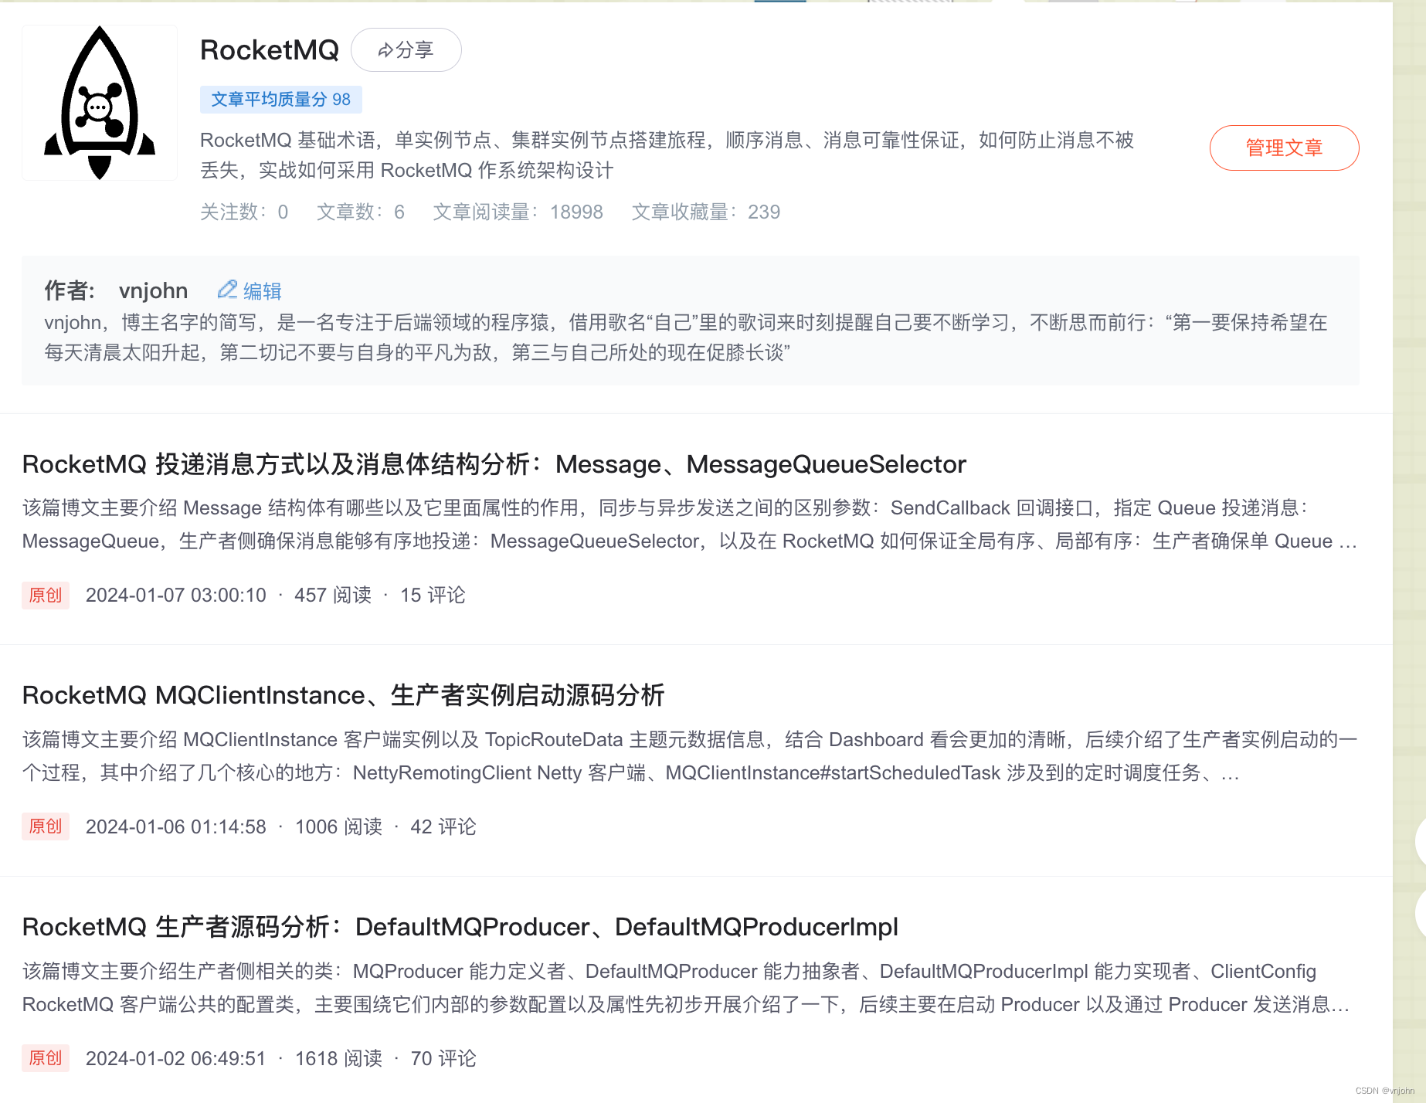
Task: Click the share arrow icon
Action: (385, 51)
